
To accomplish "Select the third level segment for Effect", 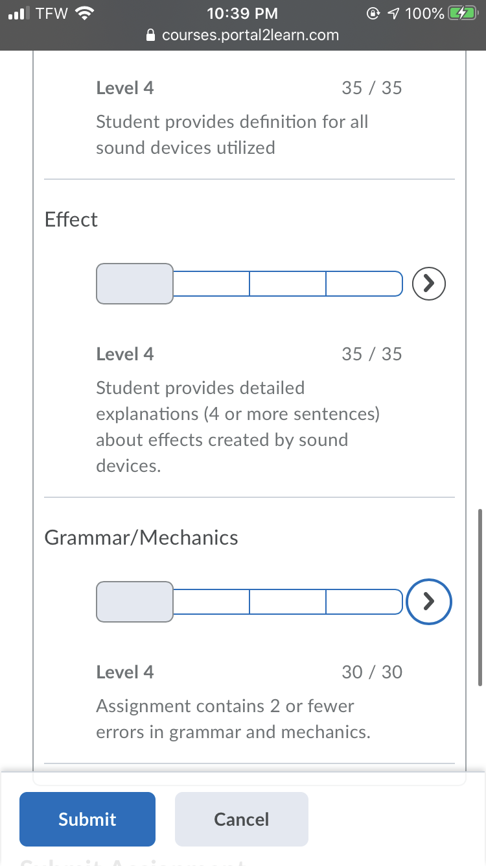I will (x=288, y=284).
